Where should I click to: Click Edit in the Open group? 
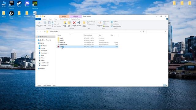[x=105, y=24]
